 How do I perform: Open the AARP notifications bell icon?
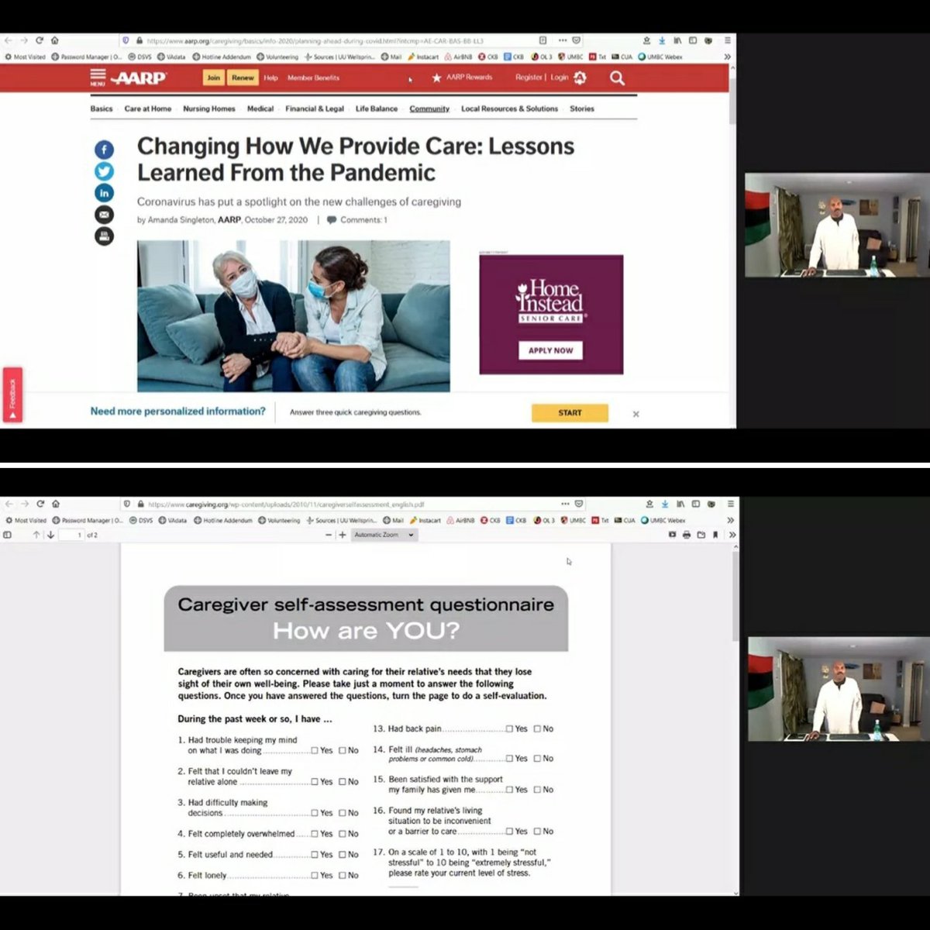(580, 77)
